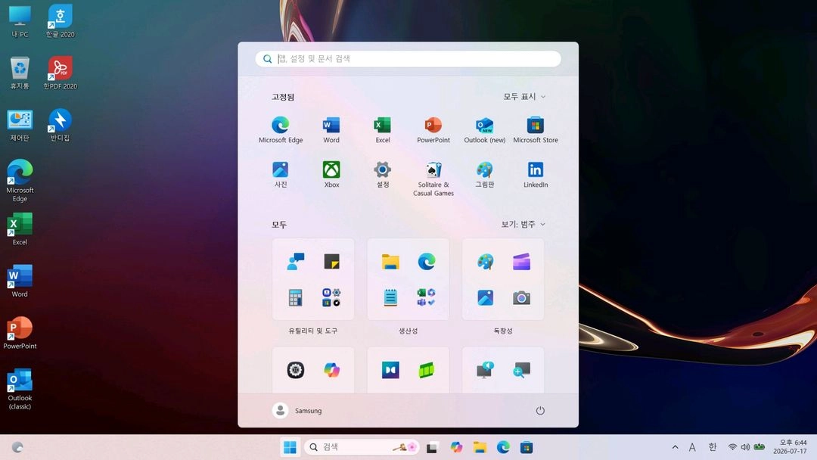Open Task View on taskbar

pyautogui.click(x=432, y=447)
